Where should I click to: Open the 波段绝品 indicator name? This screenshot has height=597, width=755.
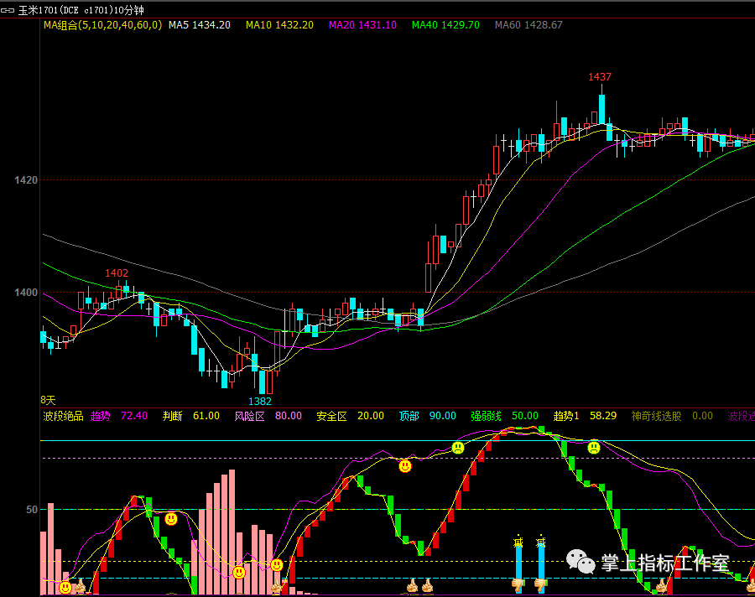pos(63,416)
